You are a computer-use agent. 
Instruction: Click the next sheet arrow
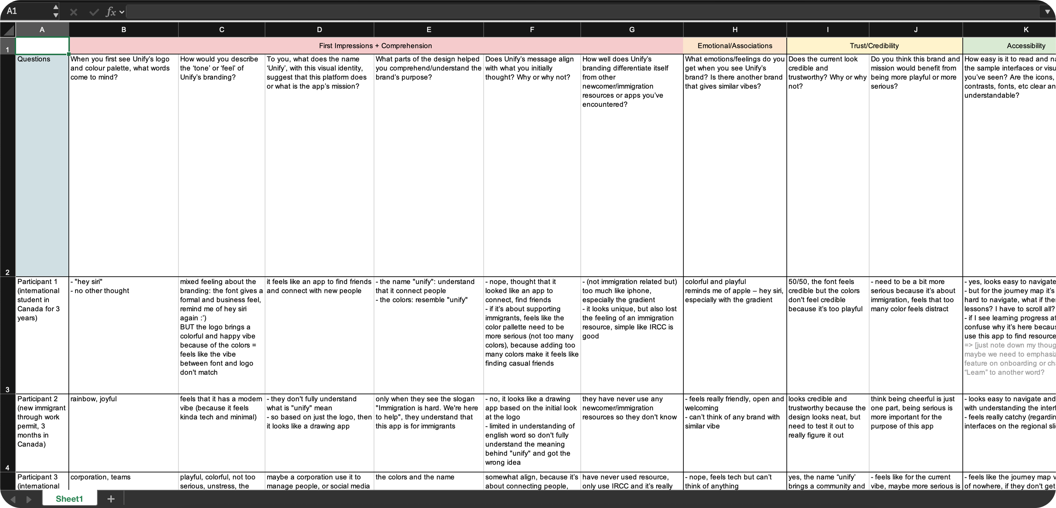(x=29, y=499)
